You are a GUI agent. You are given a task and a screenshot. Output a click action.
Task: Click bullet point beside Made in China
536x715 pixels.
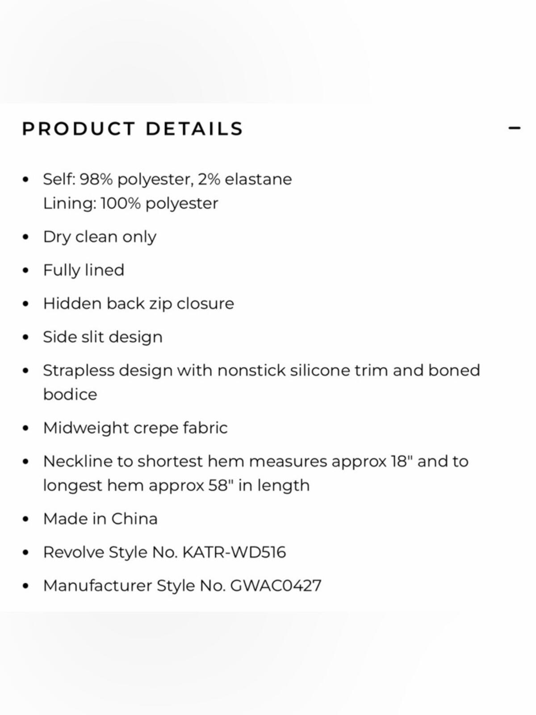tap(25, 519)
